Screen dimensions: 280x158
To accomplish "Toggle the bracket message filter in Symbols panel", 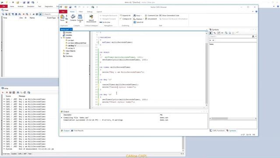I will pyautogui.click(x=219, y=33).
